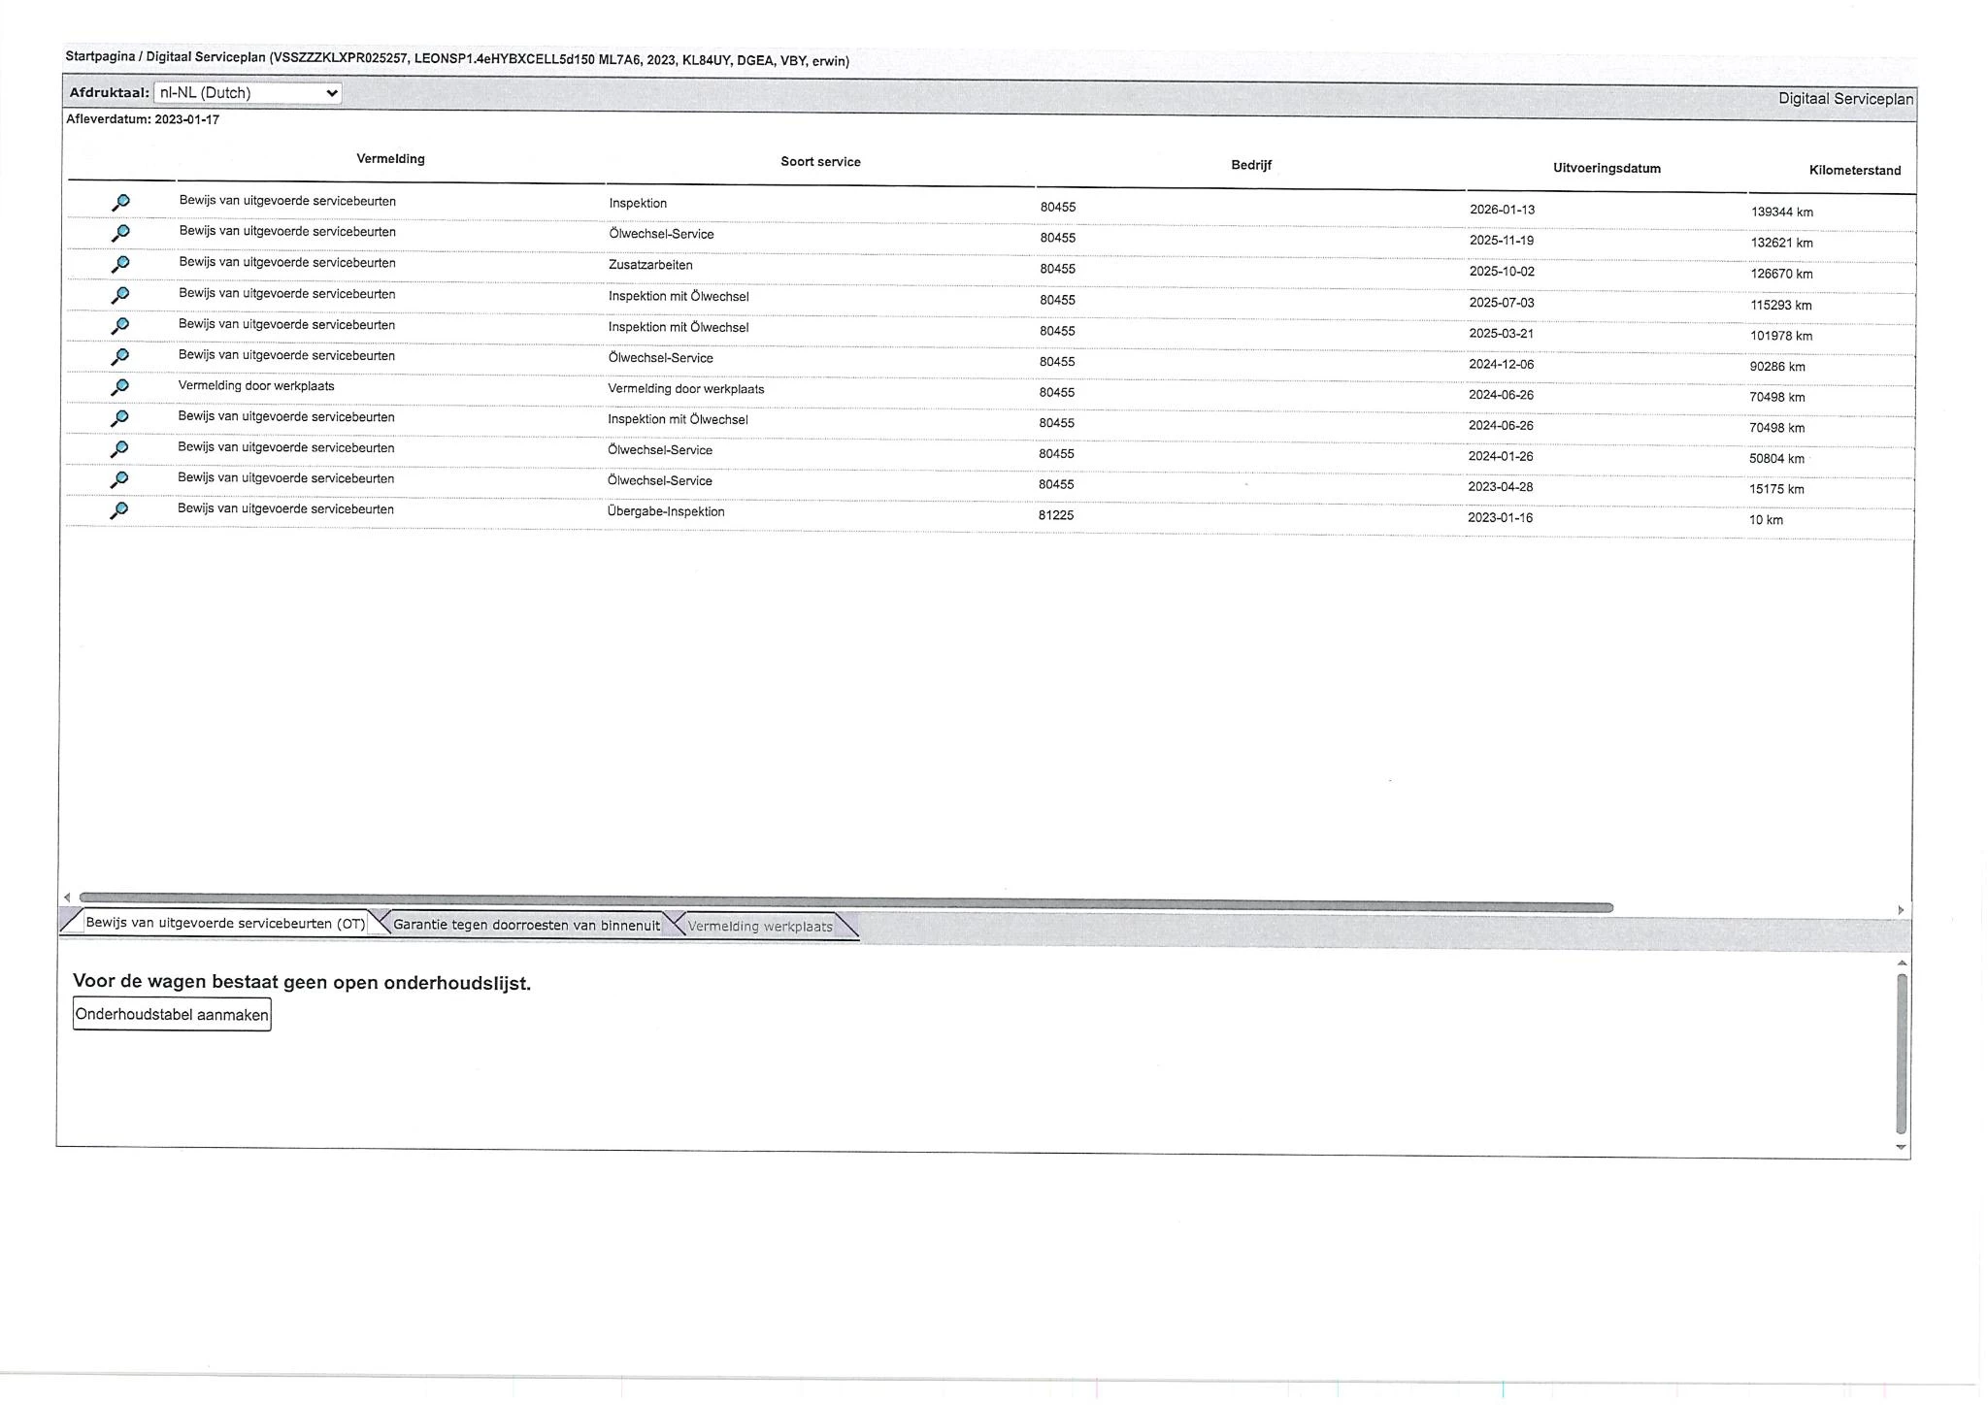View details of 2025-07-03 Inspektion mit Ölwechsel
This screenshot has height=1405, width=1988.
coord(120,295)
